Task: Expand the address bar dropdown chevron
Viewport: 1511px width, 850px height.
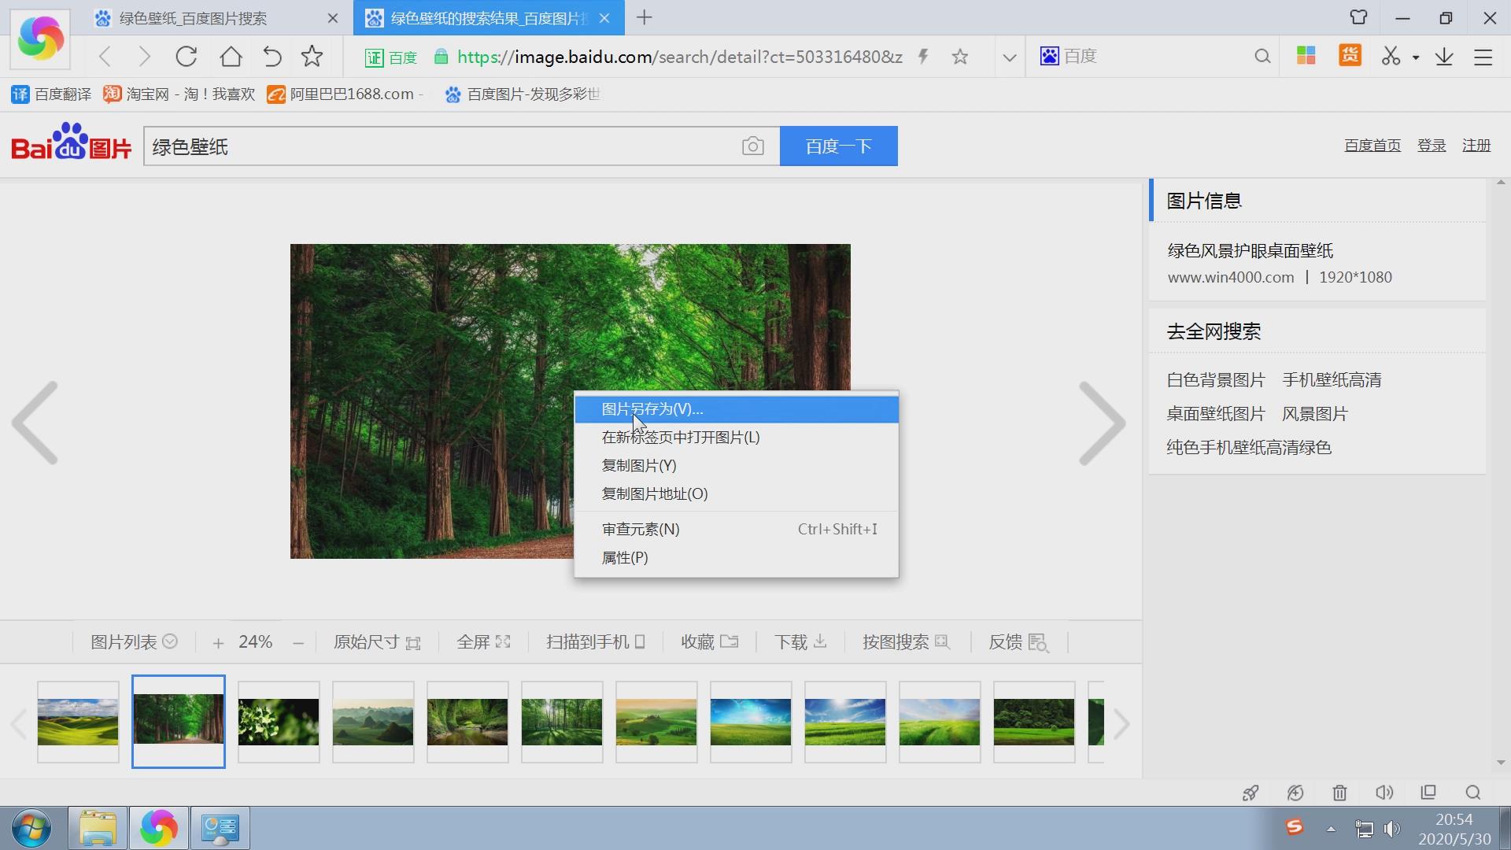Action: pyautogui.click(x=1009, y=56)
